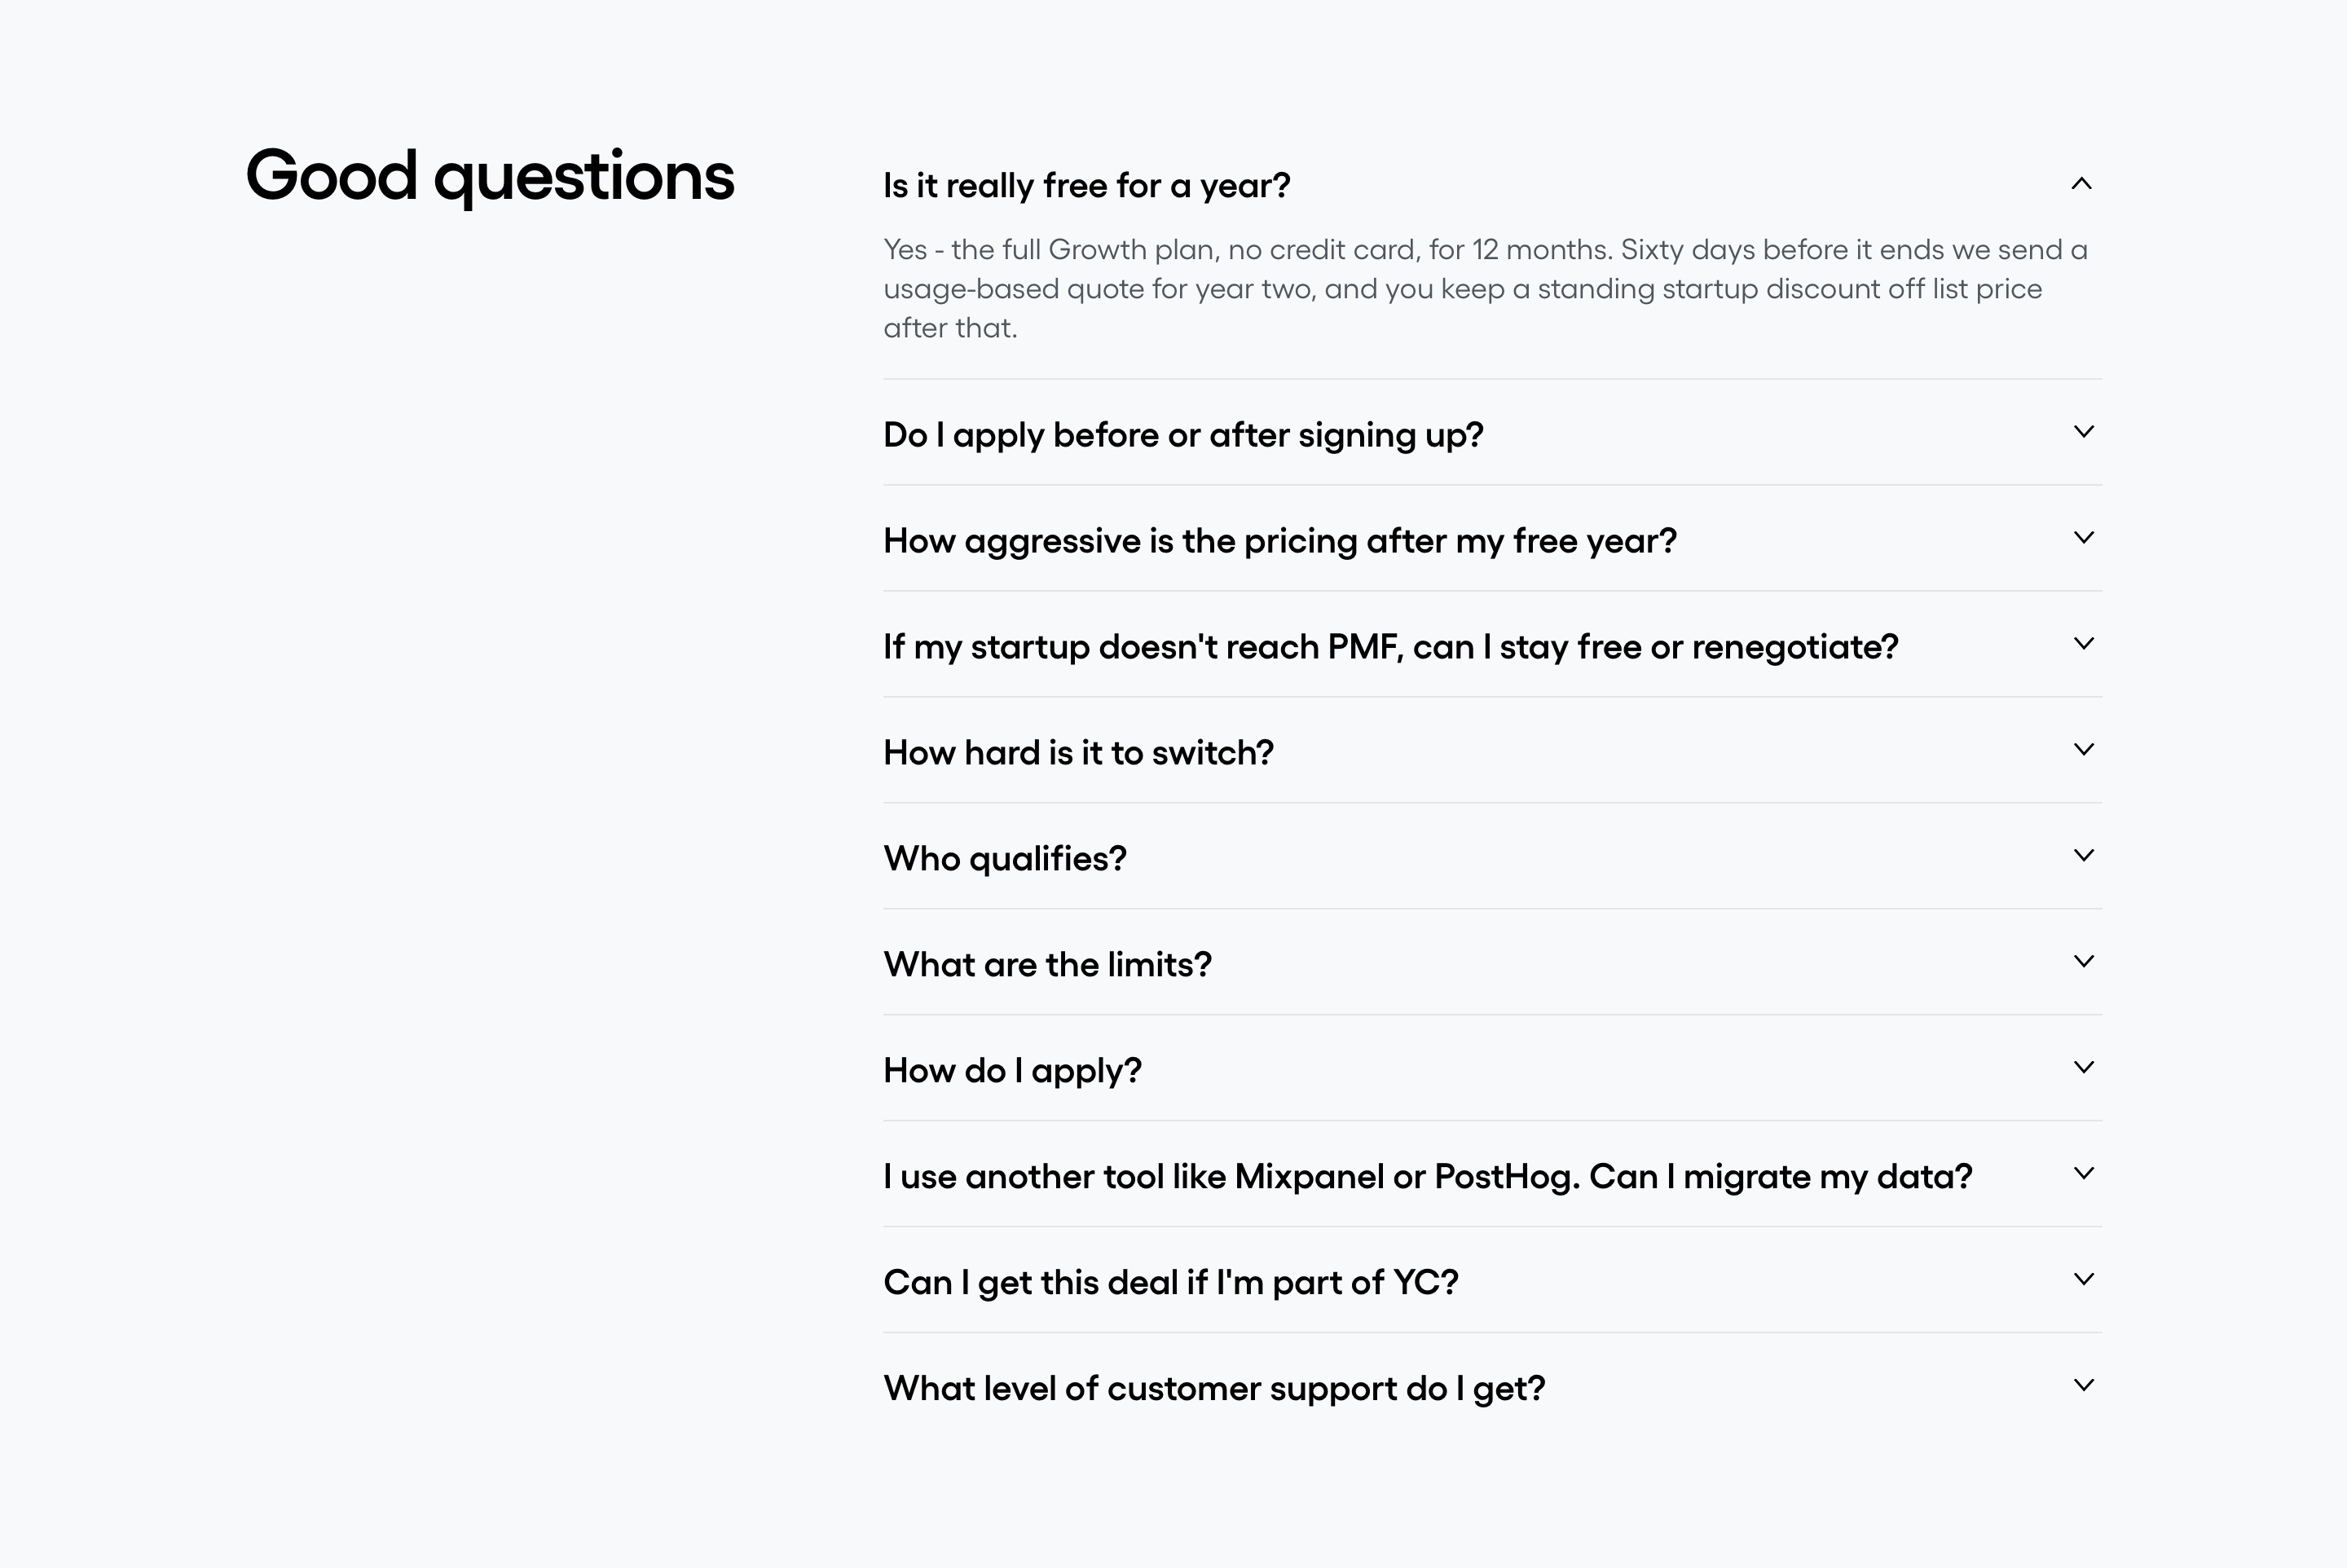Click chevron beside the YC deal question
Viewport: 2347px width, 1568px height.
point(2083,1280)
